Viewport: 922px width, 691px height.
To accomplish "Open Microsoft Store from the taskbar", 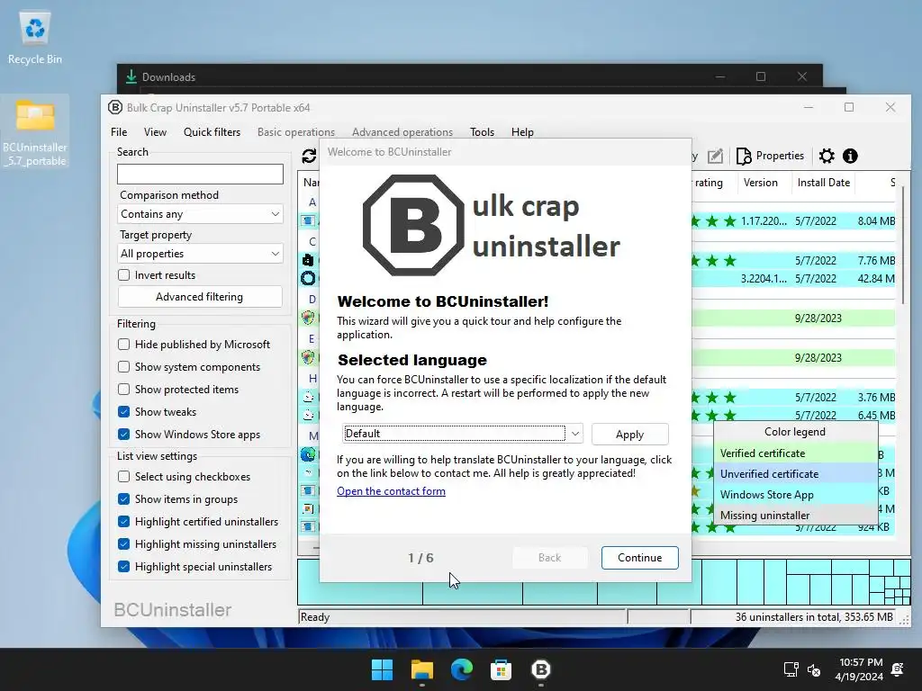I will pyautogui.click(x=501, y=669).
